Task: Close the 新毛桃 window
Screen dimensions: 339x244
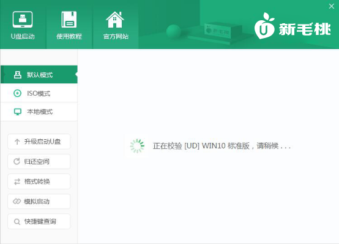Action: (332, 6)
